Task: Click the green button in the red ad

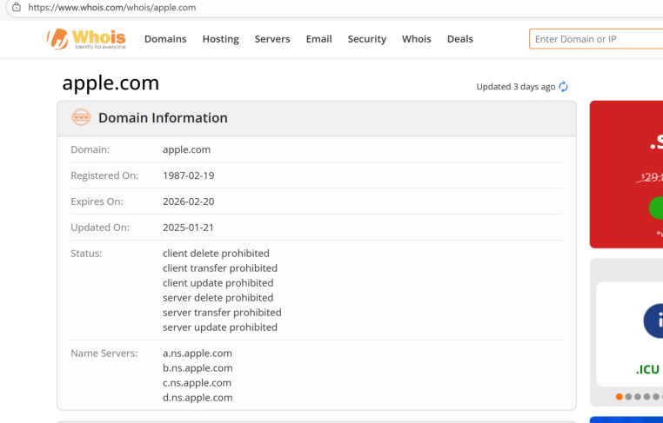Action: click(x=655, y=208)
